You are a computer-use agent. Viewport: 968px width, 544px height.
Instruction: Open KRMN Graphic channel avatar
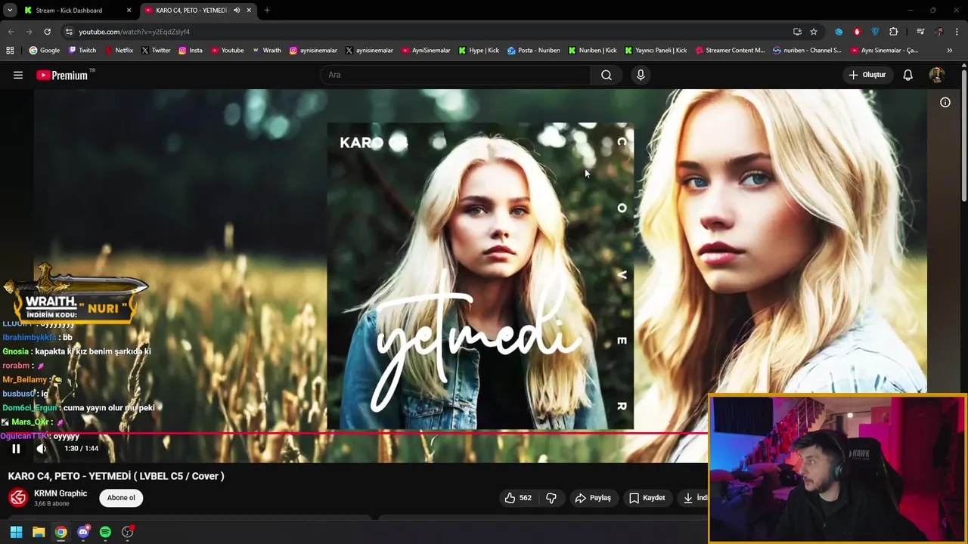18,498
